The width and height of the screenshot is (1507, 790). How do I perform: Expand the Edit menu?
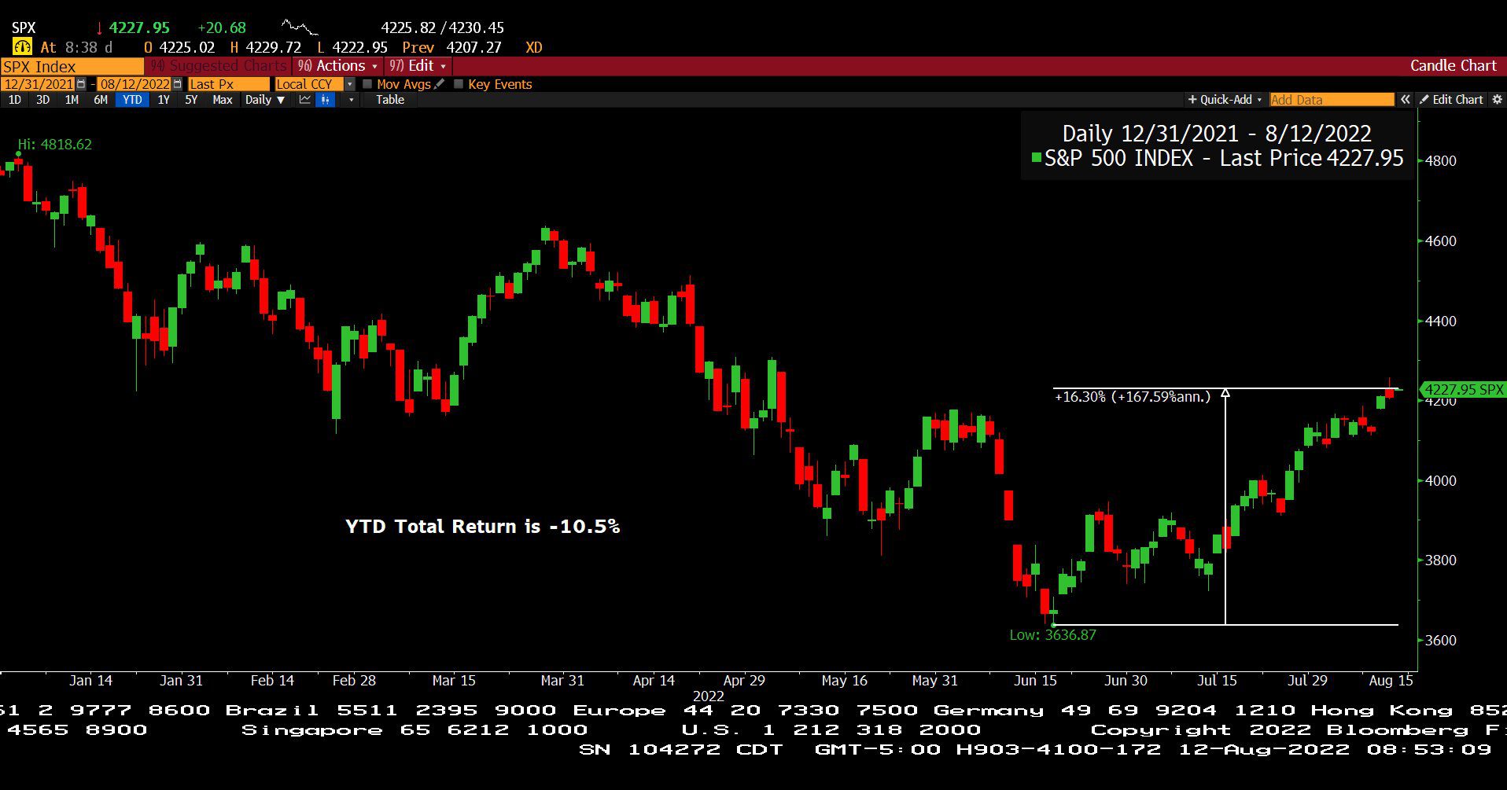coord(418,66)
